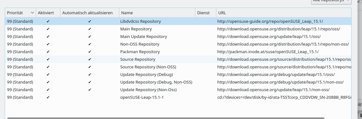This screenshot has width=362, height=119.
Task: Select the Main Repository name
Action: click(136, 29)
